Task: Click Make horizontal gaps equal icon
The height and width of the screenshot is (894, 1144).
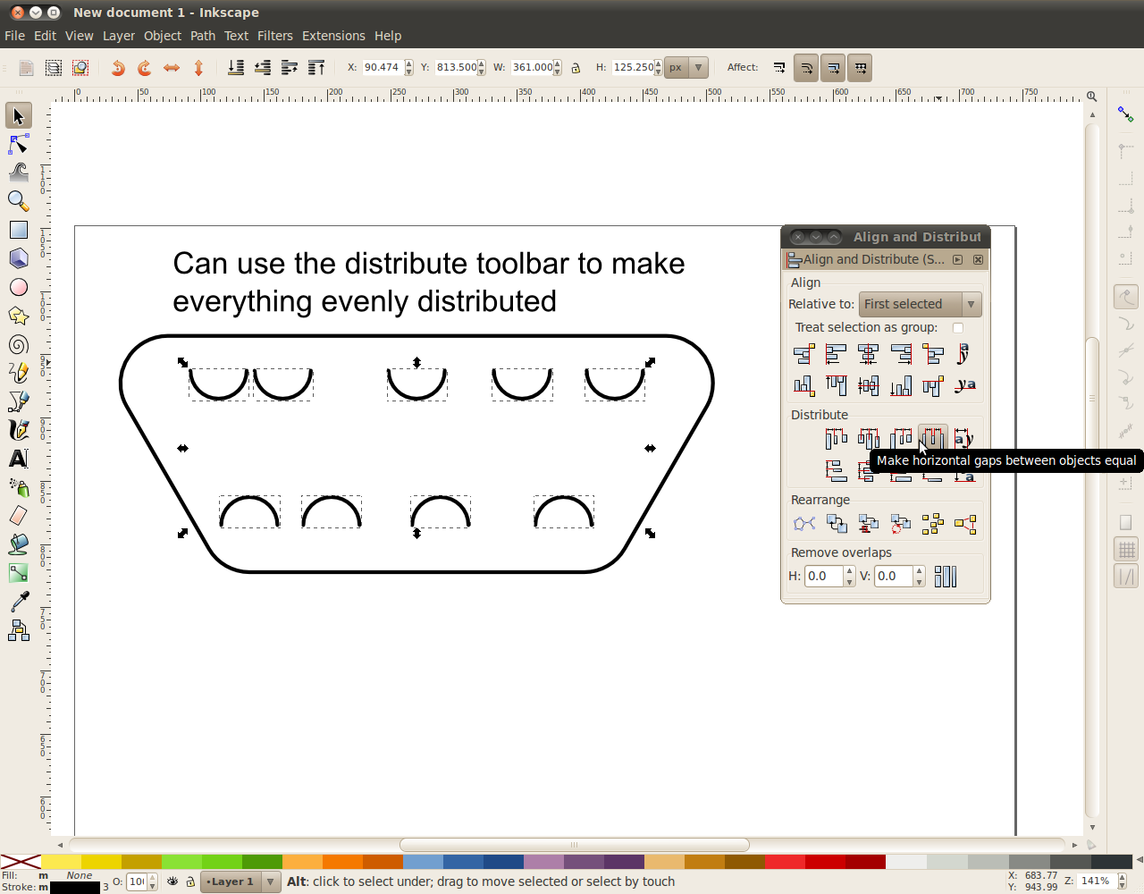Action: pos(932,438)
